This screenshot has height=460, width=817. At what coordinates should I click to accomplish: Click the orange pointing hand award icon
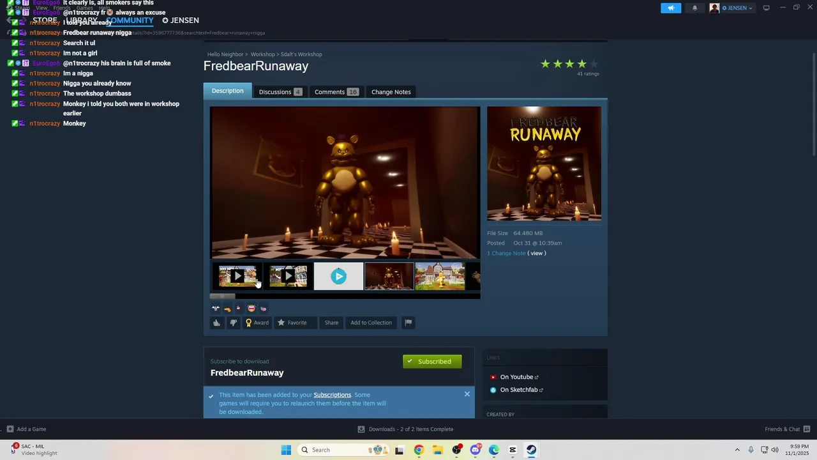pyautogui.click(x=227, y=309)
